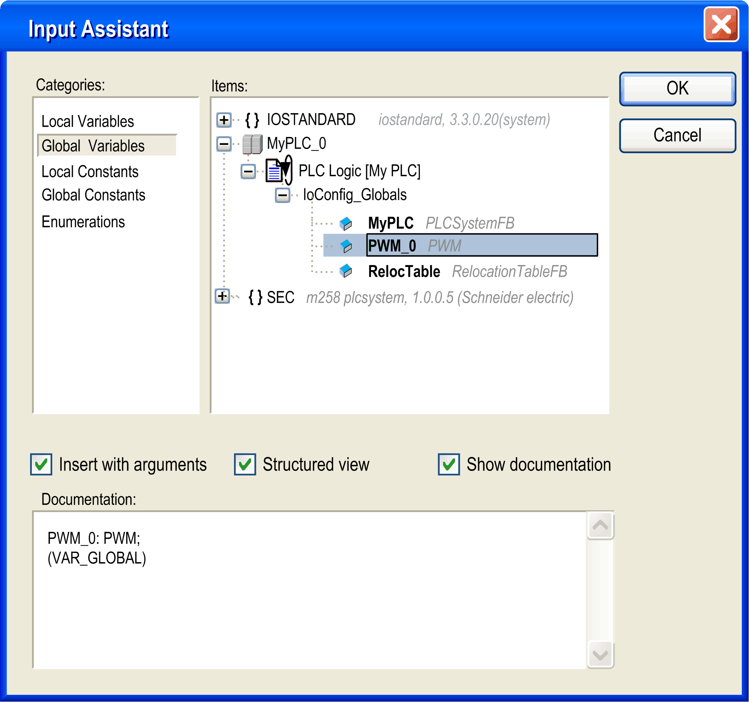Select the Local Constants category

pyautogui.click(x=90, y=172)
